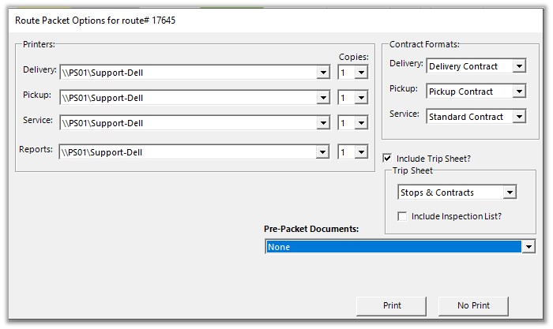The image size is (553, 329).
Task: Open the Reports printer dropdown arrow
Action: click(322, 152)
